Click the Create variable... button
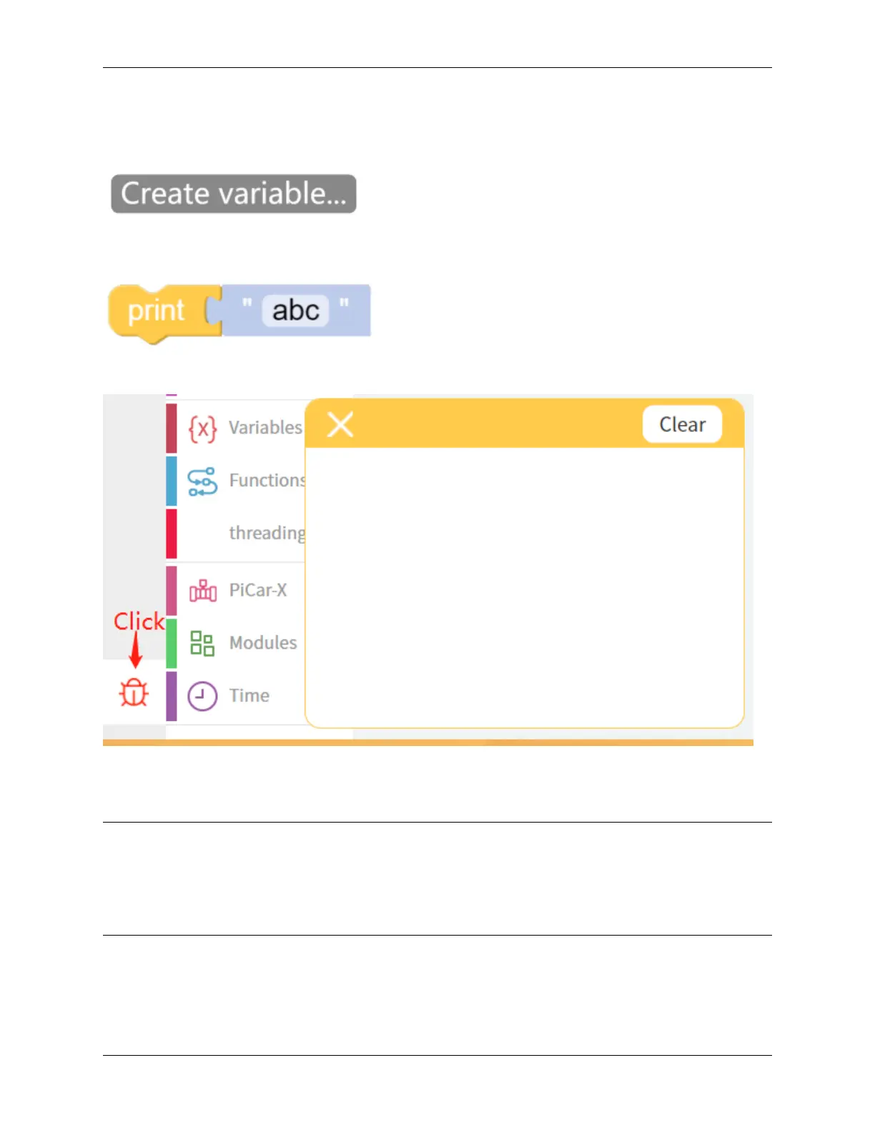This screenshot has height=1133, width=875. tap(233, 194)
